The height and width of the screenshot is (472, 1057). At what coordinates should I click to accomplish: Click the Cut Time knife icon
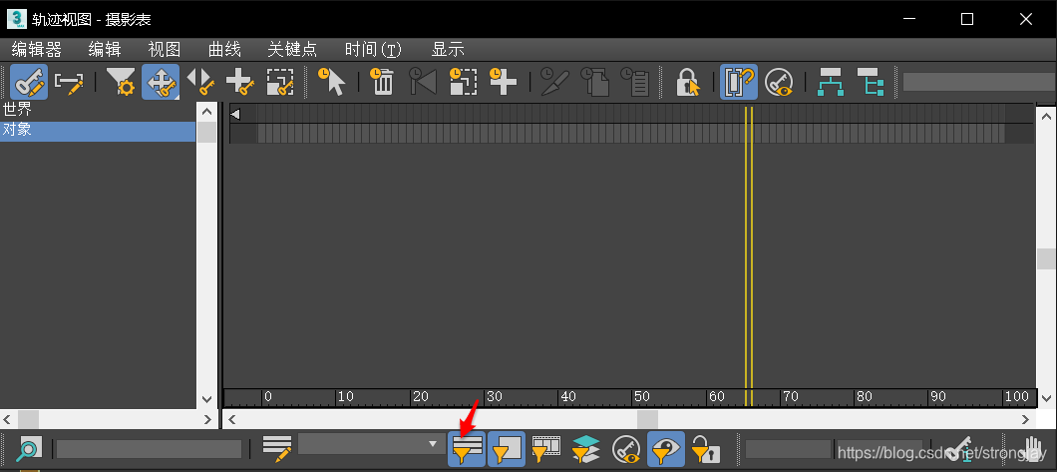tap(554, 82)
